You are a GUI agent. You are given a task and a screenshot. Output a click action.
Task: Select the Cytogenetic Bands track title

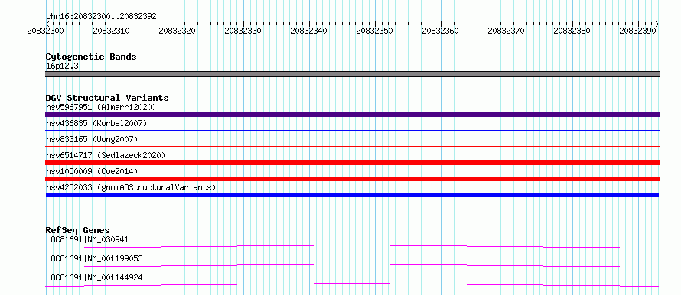91,57
